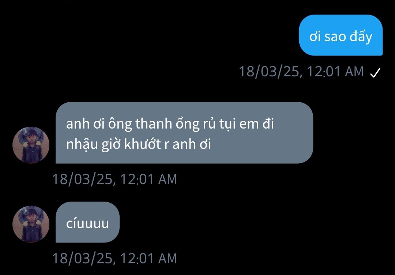Viewport: 395px width, 275px height.
Task: Open avatar beside the long gray message
Action: pyautogui.click(x=31, y=145)
